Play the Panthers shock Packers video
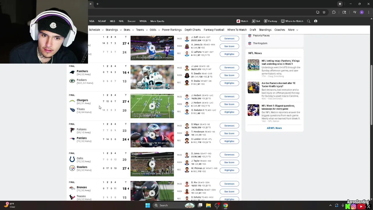The image size is (373, 210). 152,77
